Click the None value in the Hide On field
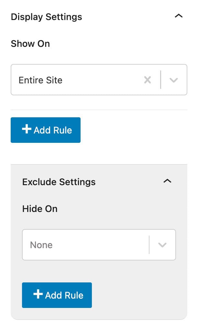This screenshot has height=327, width=198. 41,245
